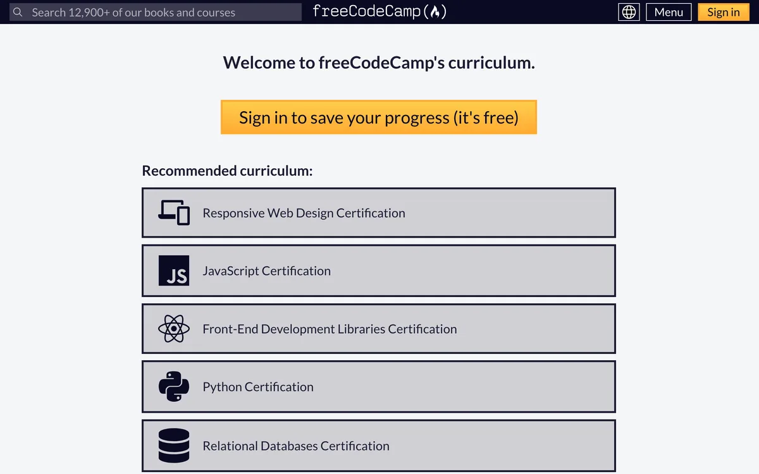Screen dimensions: 759x474
Task: Open JavaScript Certification course
Action: (x=379, y=270)
